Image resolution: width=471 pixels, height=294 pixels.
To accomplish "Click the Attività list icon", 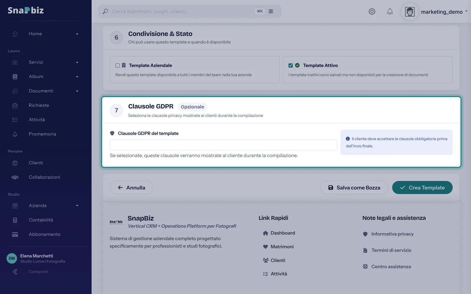I will pyautogui.click(x=15, y=120).
